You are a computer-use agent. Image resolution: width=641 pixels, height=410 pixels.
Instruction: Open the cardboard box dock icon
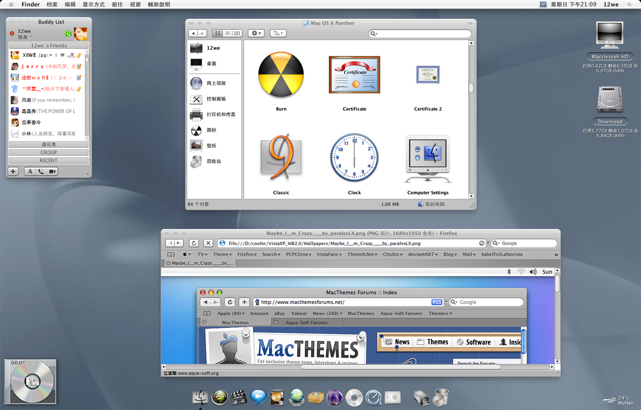tap(316, 398)
